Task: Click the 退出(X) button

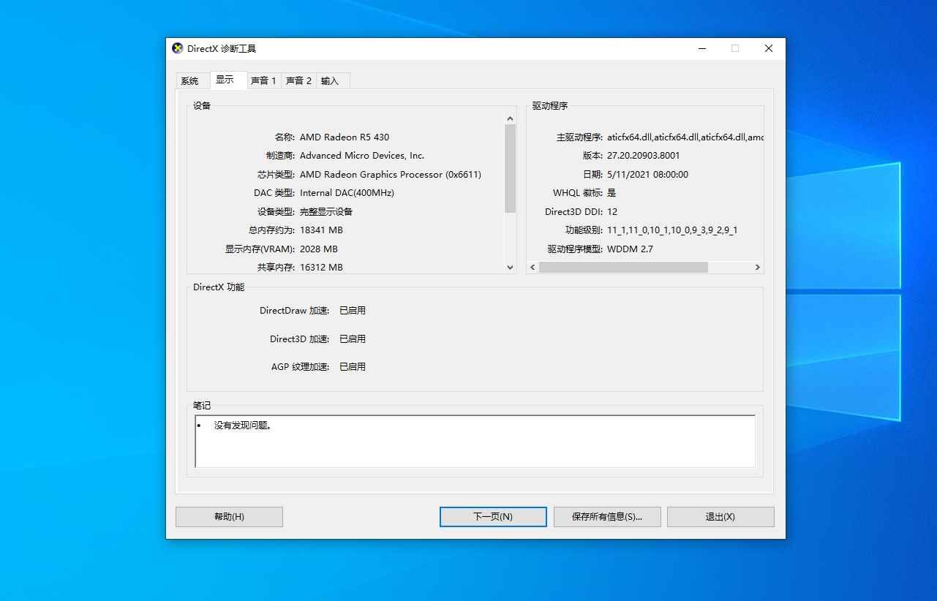Action: tap(720, 516)
